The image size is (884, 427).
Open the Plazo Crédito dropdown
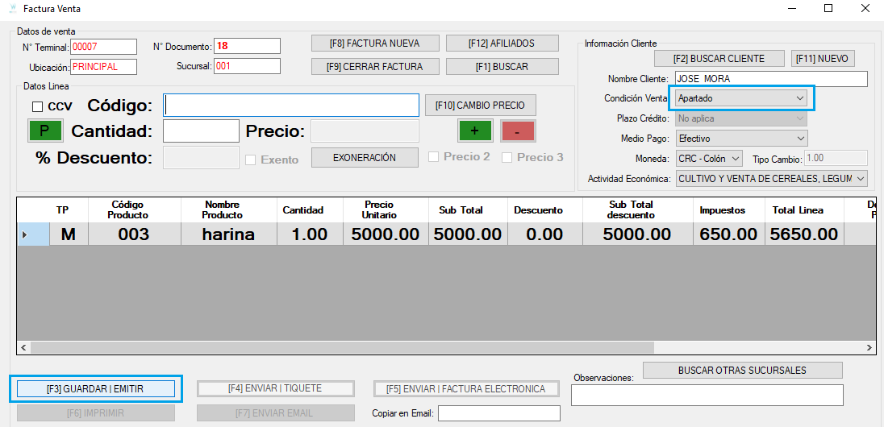pyautogui.click(x=741, y=118)
